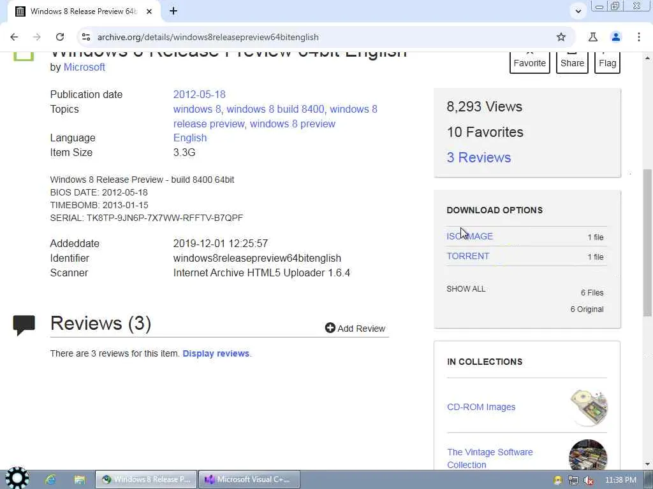Bookmark this page with the star icon

(x=561, y=37)
